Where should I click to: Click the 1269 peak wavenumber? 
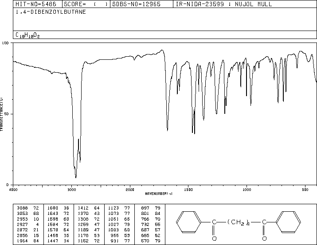click(83, 224)
